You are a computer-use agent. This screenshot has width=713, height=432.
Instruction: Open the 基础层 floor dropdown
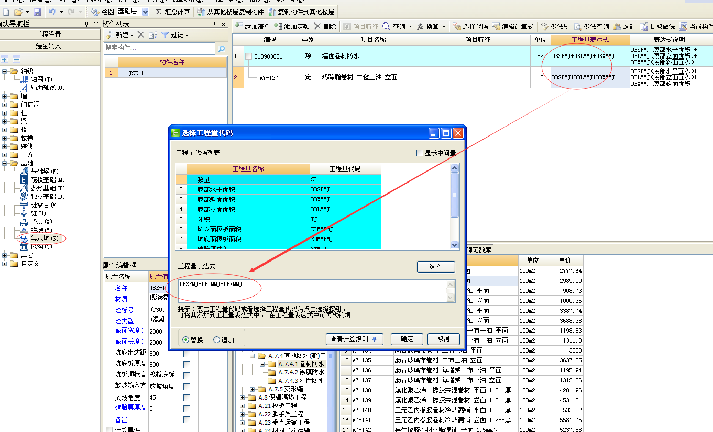pyautogui.click(x=145, y=12)
